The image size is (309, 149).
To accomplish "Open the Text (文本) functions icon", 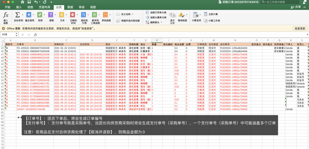I will coord(62,15).
